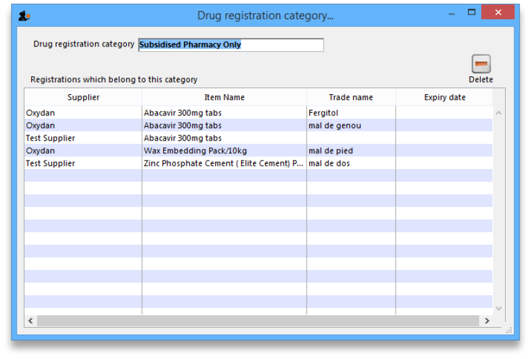This screenshot has height=359, width=531.
Task: Maximize the Drug registration category window
Action: pos(471,12)
